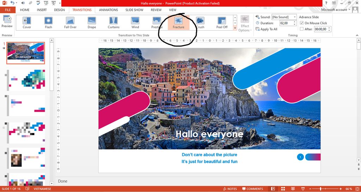The image size is (361, 192).
Task: Open the INSERT tab
Action: click(42, 10)
